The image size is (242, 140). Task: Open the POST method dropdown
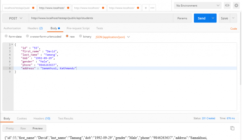pyautogui.click(x=16, y=18)
